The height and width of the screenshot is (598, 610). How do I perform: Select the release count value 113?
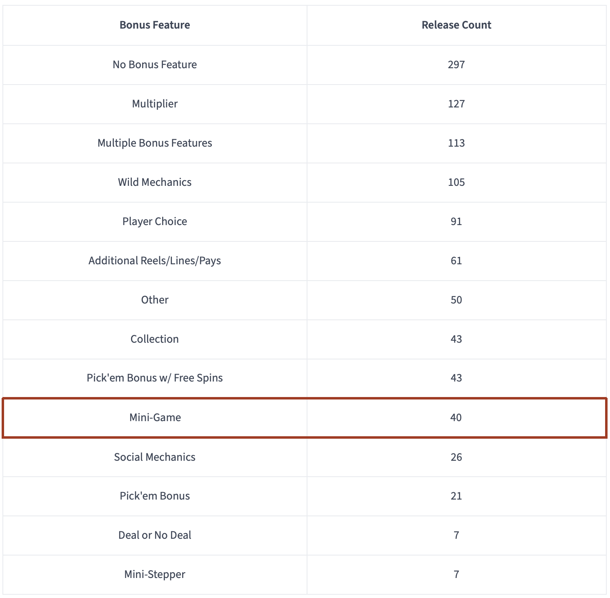(x=456, y=143)
